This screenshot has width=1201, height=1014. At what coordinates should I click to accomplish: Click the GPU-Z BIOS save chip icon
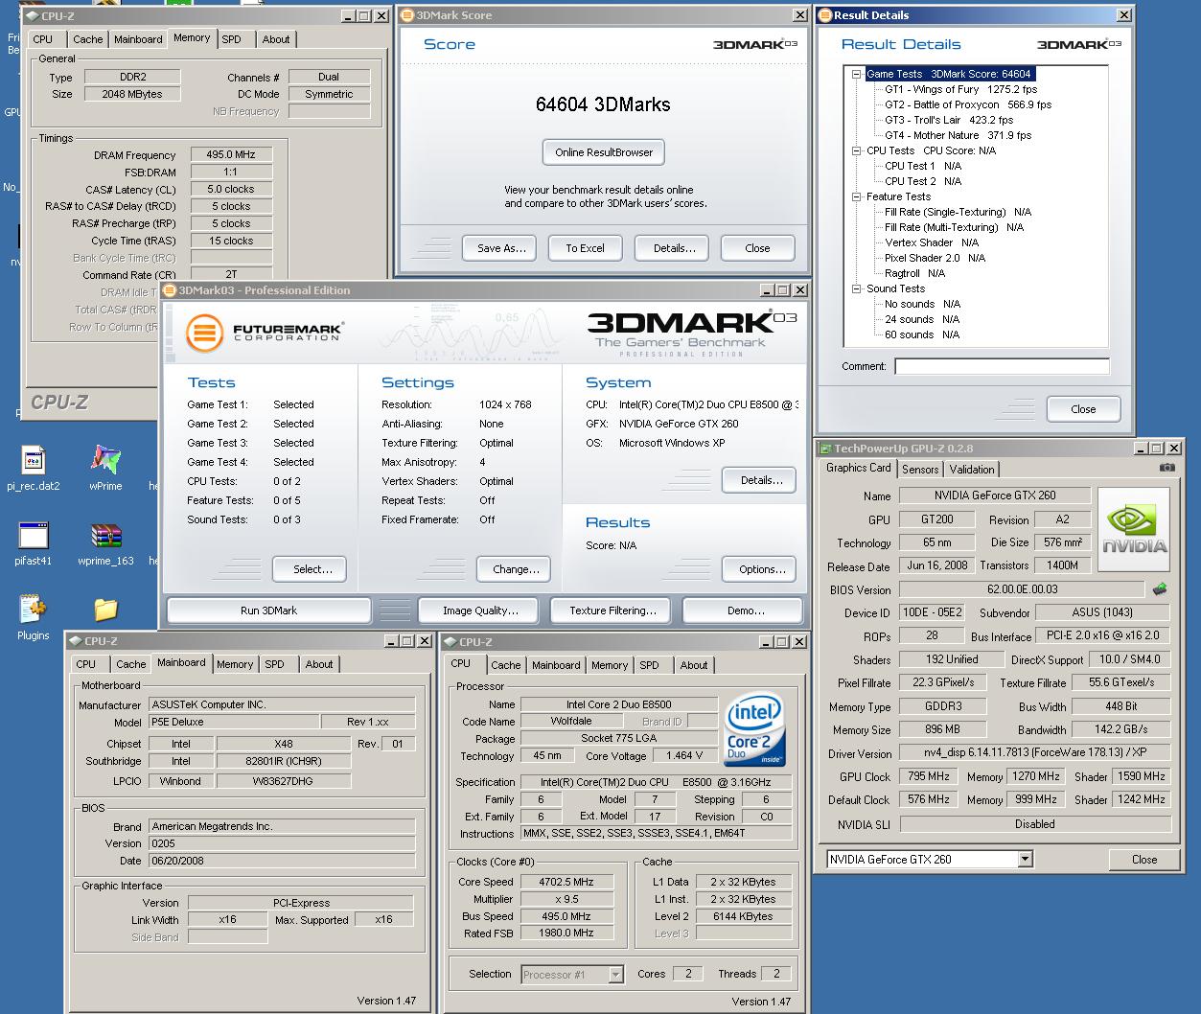(1160, 589)
